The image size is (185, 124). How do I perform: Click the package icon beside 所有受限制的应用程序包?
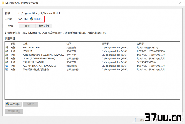(7, 69)
